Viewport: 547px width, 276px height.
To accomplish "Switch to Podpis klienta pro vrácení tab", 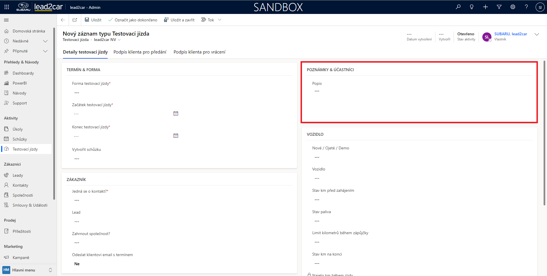I will click(x=199, y=52).
